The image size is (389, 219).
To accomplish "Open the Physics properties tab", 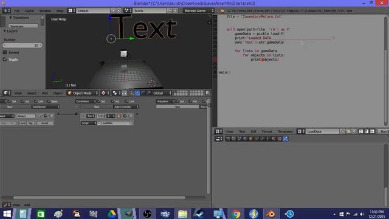I will (x=285, y=139).
